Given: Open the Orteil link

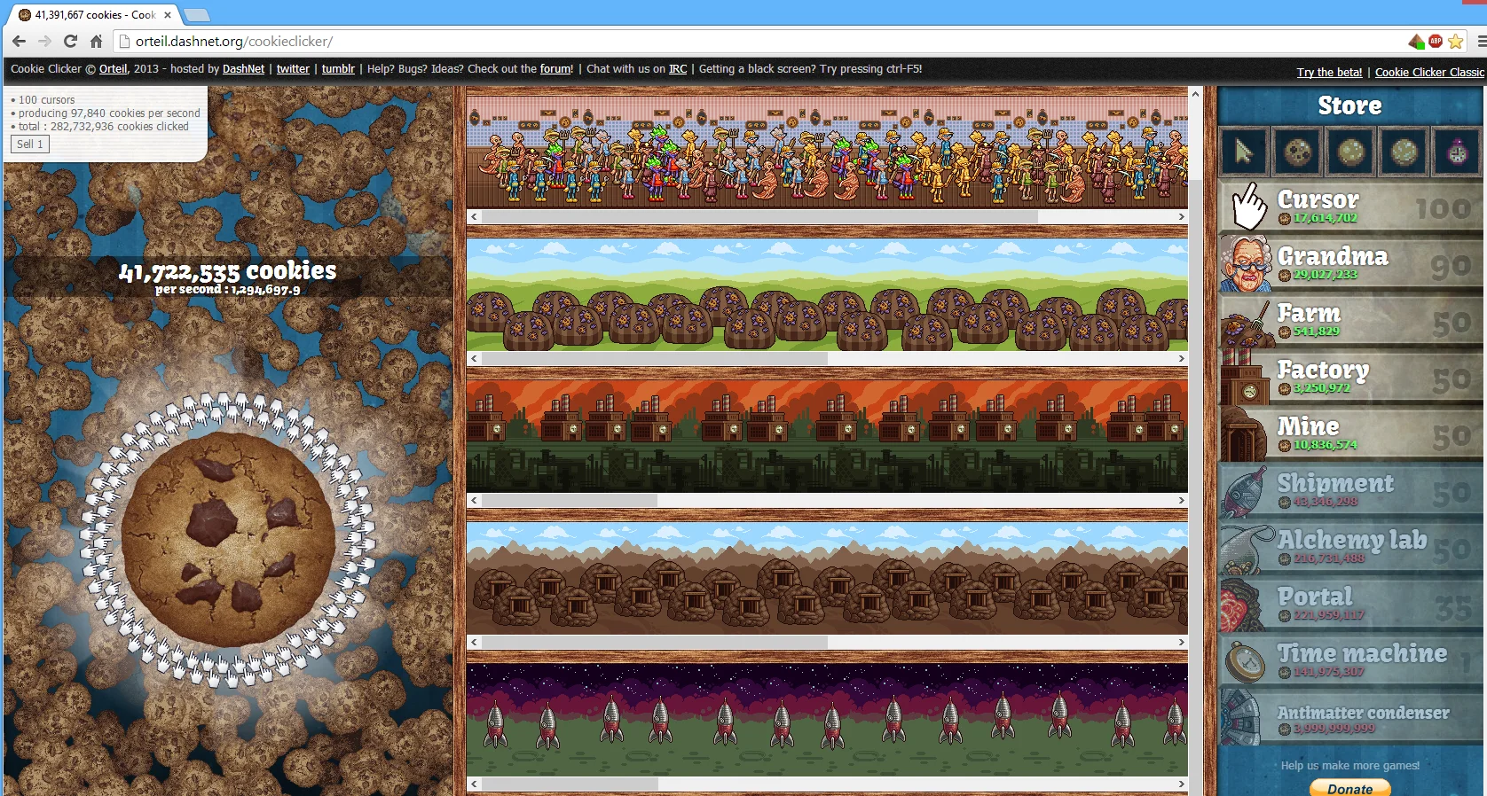Looking at the screenshot, I should (114, 69).
